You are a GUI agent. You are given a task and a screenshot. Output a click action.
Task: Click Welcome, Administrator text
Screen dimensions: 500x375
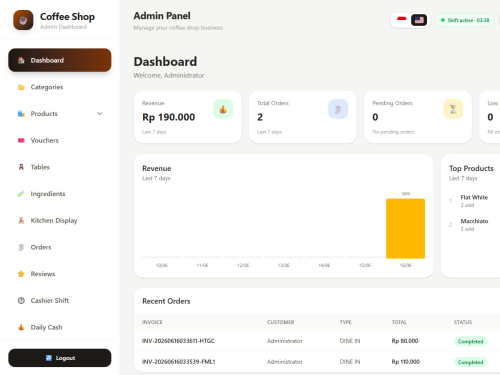pos(168,75)
